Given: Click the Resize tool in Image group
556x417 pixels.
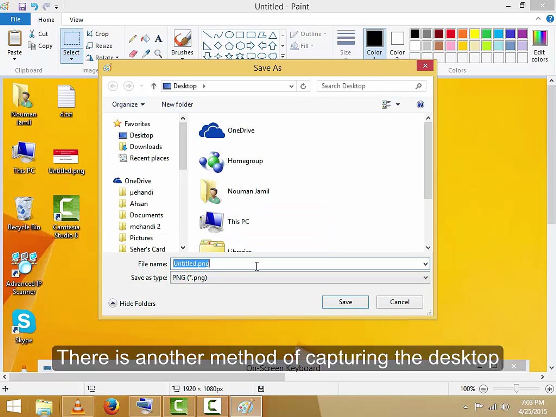Looking at the screenshot, I should 99,46.
